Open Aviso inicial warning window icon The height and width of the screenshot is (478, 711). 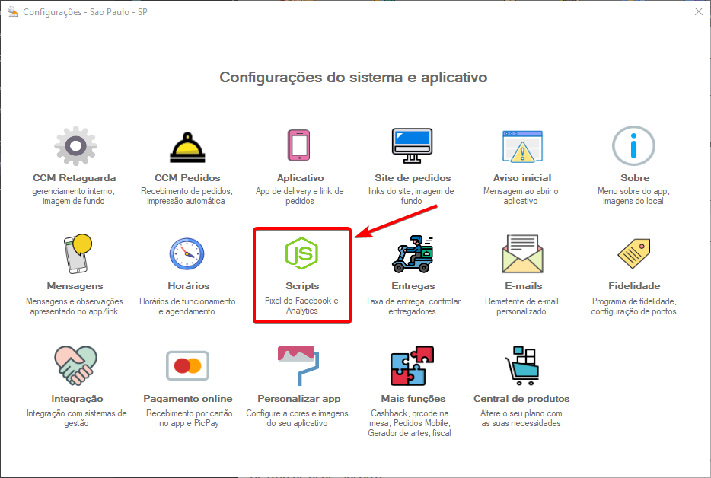pyautogui.click(x=522, y=146)
